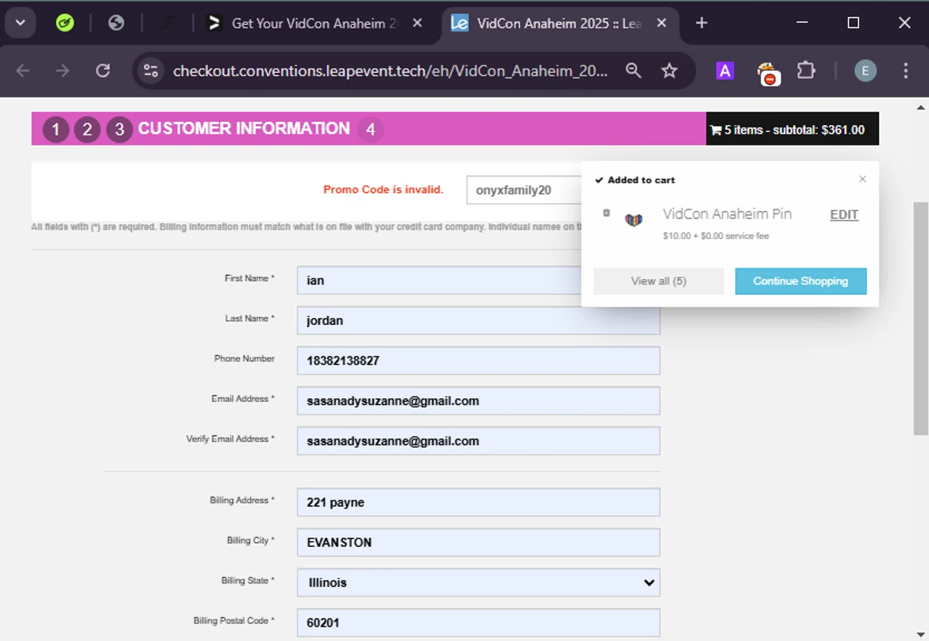Click the Phone Number field
Viewport: 929px width, 641px height.
point(478,361)
